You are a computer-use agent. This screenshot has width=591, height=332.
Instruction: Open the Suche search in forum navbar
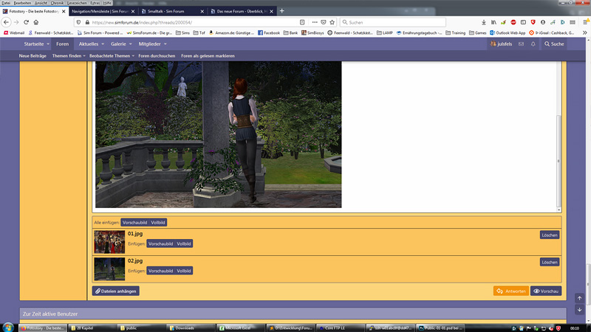coord(554,44)
